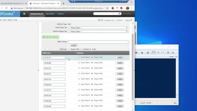Click Show Command Add-on icon in ISE

coord(173,53)
